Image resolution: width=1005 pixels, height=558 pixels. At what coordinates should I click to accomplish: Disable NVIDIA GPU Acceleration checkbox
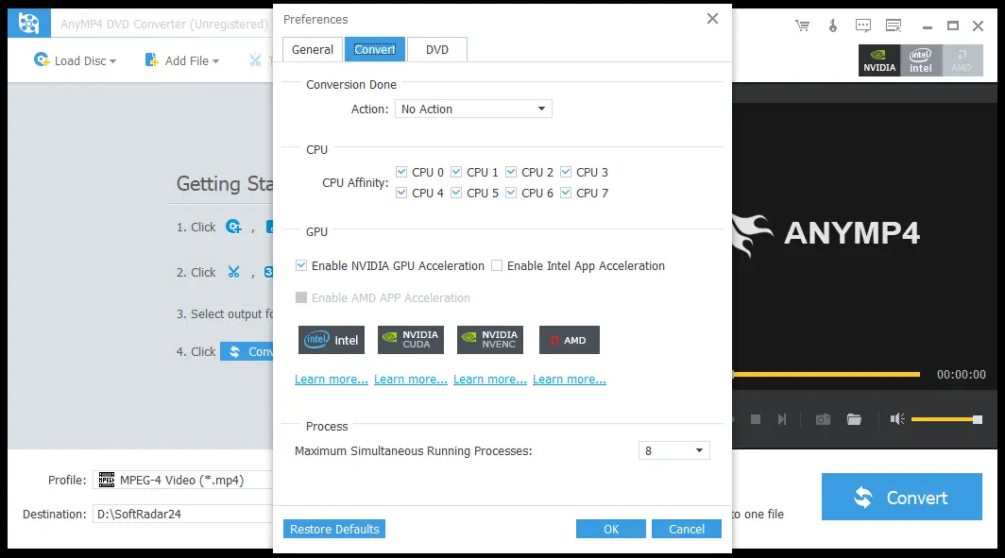click(301, 265)
